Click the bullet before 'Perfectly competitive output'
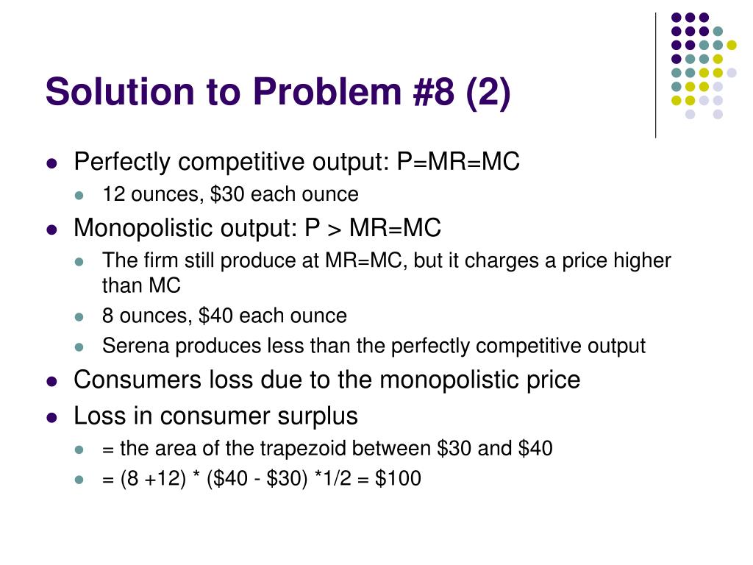Image resolution: width=753 pixels, height=565 pixels. tap(52, 163)
